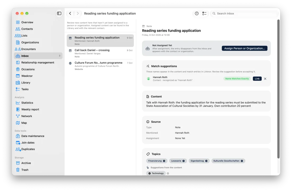This screenshot has height=191, width=292.
Task: Click the Relationship management sidebar icon
Action: pyautogui.click(x=18, y=63)
